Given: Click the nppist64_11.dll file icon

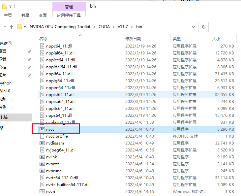Looking at the screenshot, I should coord(42,94).
